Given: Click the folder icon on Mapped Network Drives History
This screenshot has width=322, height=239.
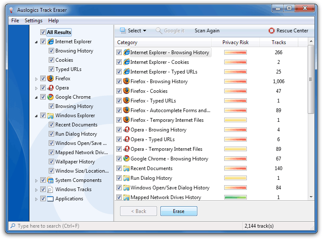Looking at the screenshot, I should coord(126,197).
